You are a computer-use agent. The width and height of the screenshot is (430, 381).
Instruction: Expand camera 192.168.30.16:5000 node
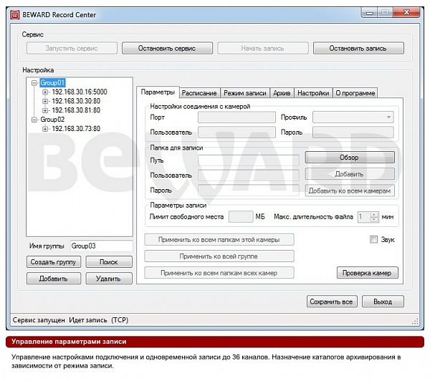pos(45,92)
